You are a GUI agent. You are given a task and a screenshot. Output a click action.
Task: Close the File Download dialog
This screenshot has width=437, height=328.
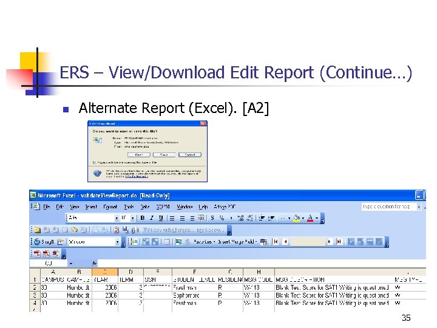click(203, 123)
